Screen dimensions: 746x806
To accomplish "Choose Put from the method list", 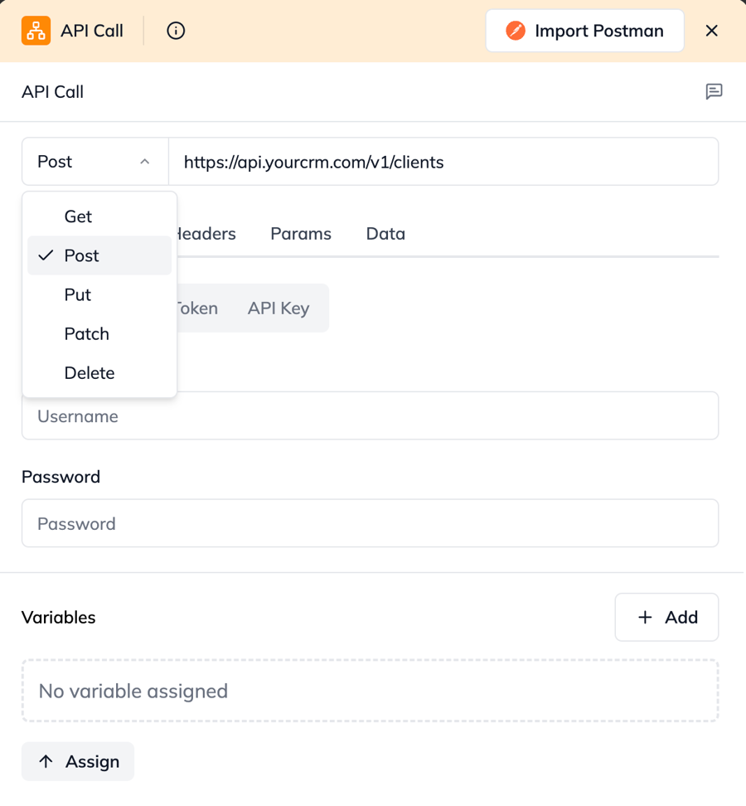I will point(78,294).
